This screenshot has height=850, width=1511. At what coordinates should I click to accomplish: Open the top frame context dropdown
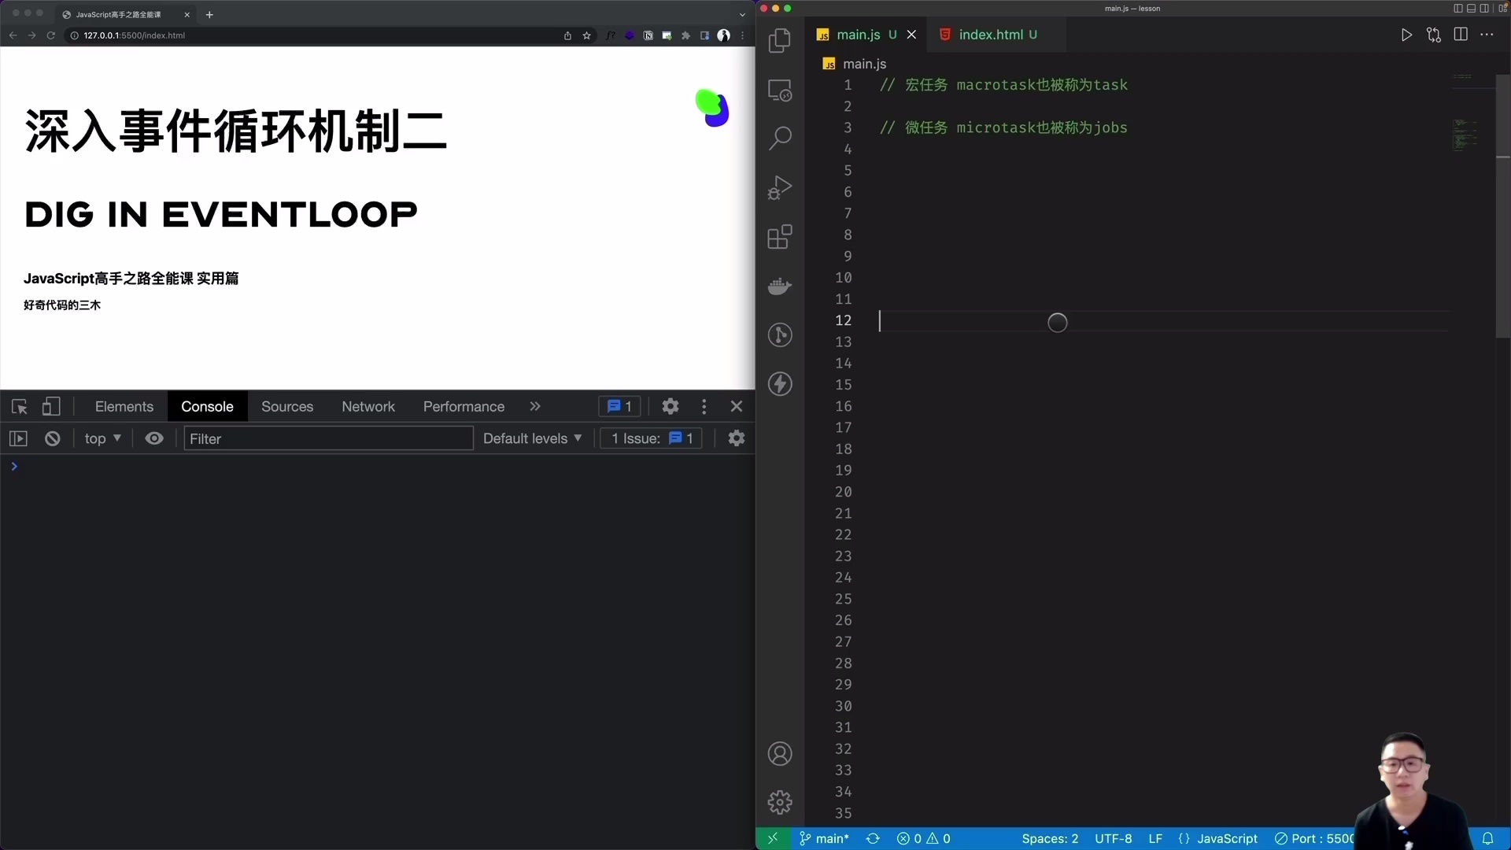coord(102,438)
